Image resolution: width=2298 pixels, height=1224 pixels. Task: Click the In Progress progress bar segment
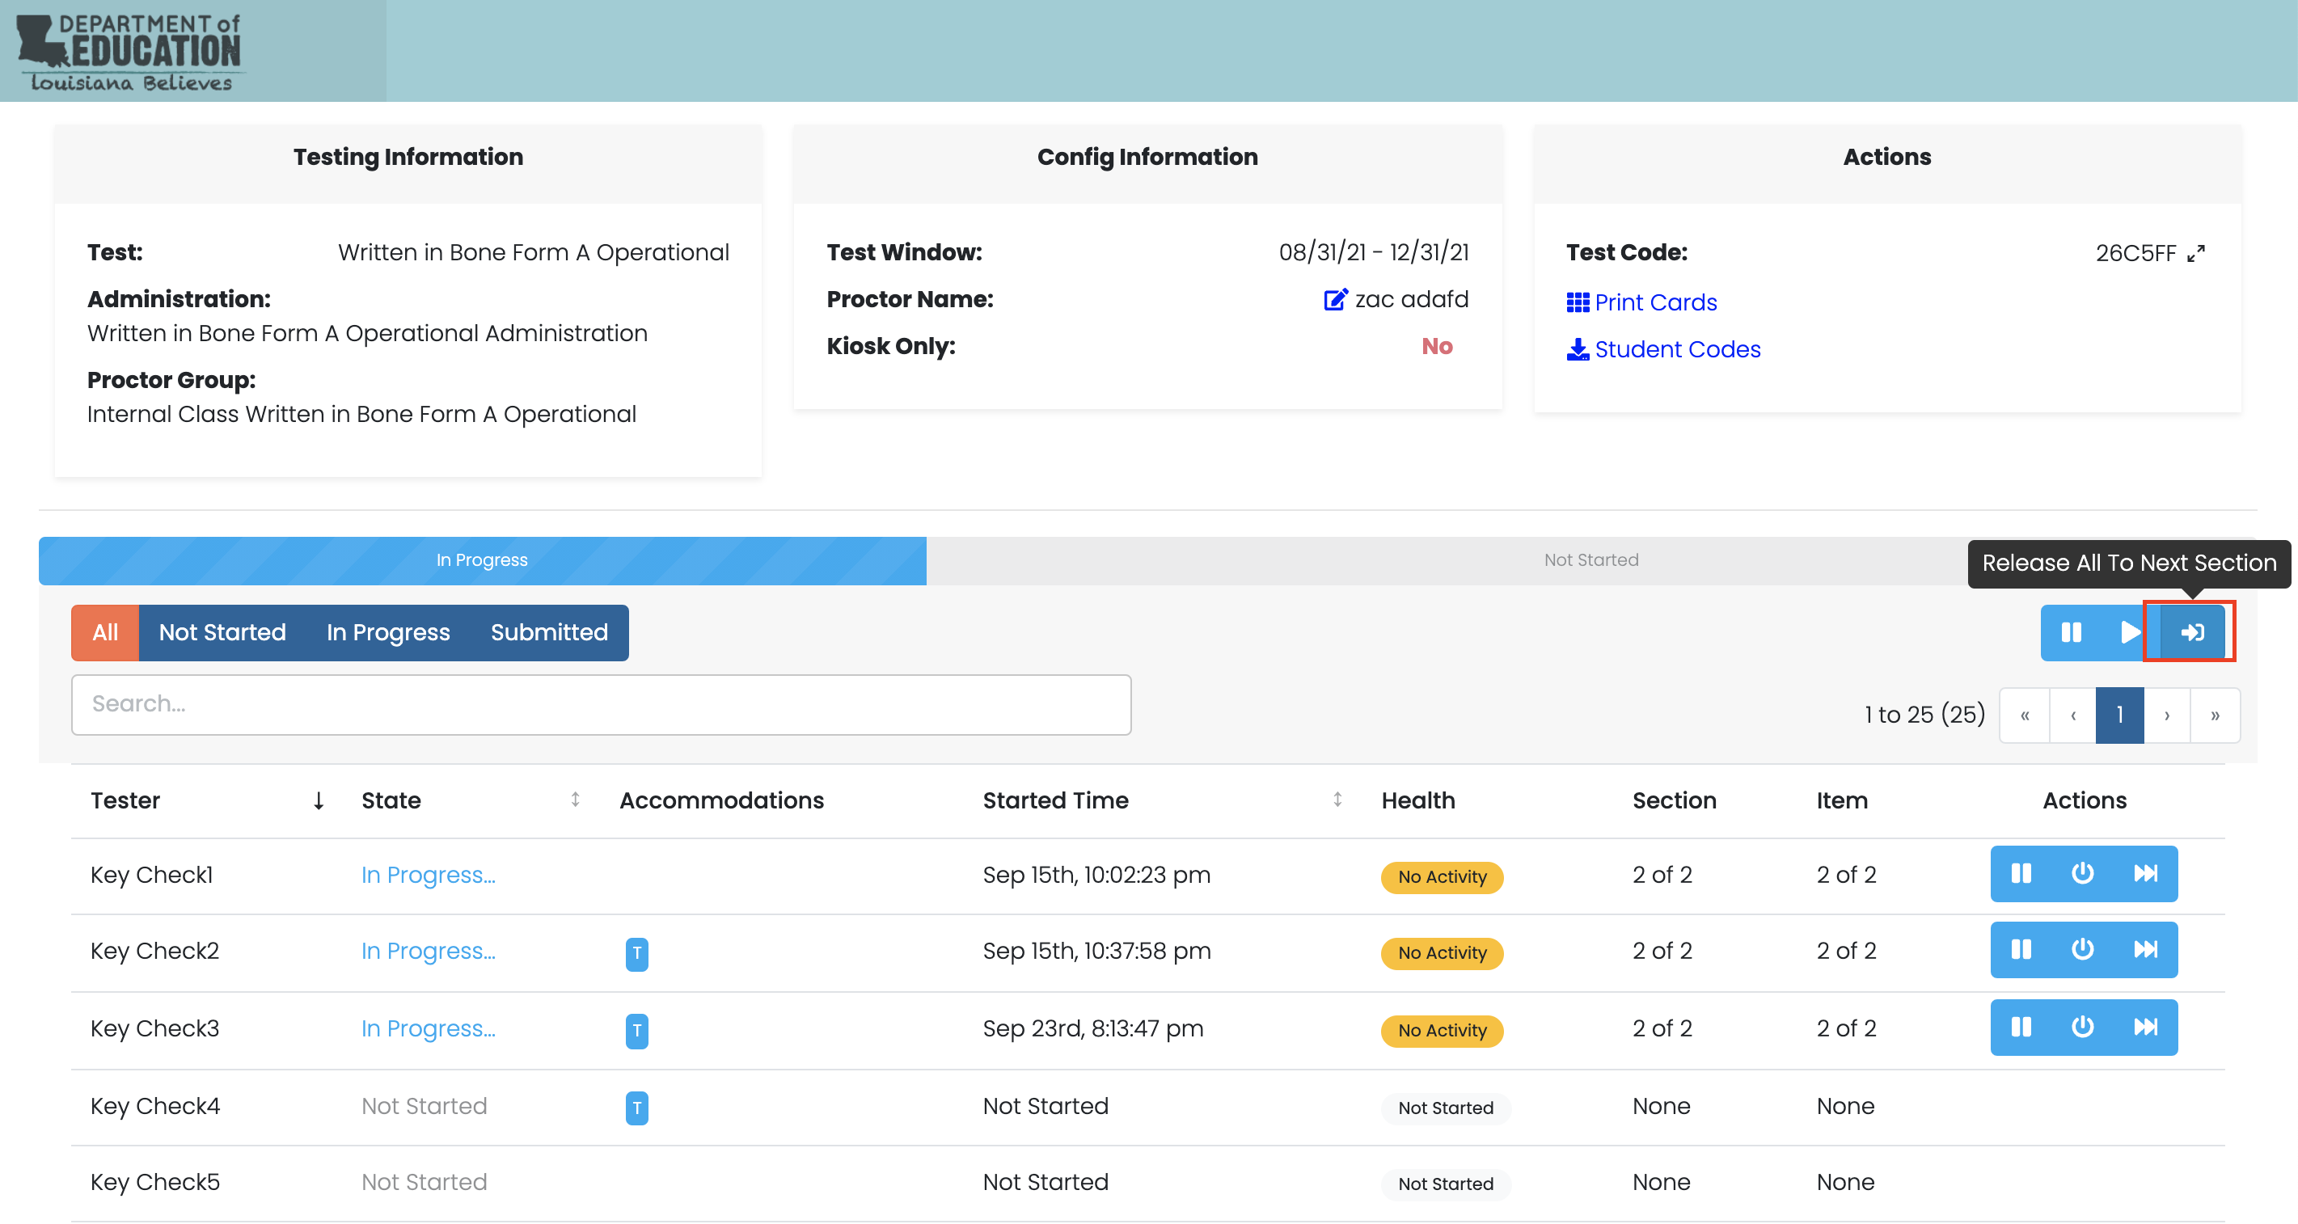pos(482,560)
